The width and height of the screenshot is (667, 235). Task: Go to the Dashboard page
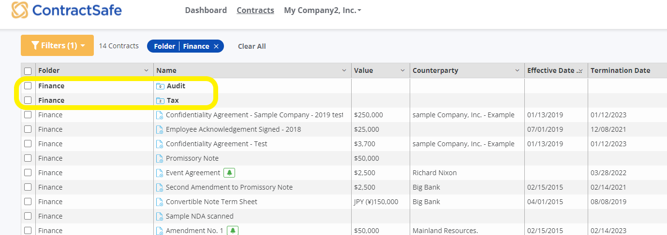(x=206, y=10)
